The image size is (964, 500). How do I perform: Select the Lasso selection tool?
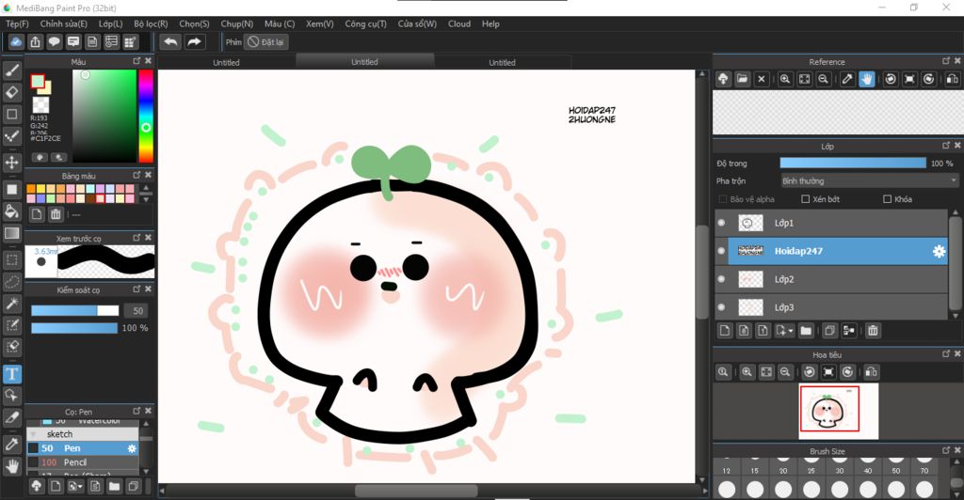(12, 282)
